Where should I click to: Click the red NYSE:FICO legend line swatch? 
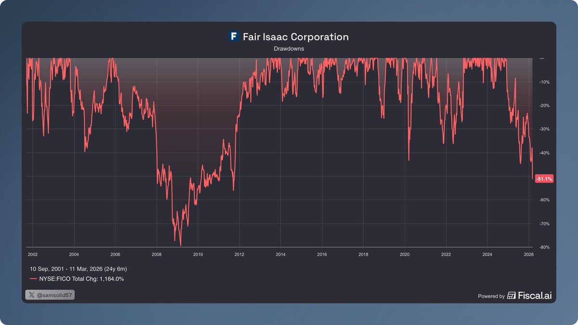tap(33, 279)
